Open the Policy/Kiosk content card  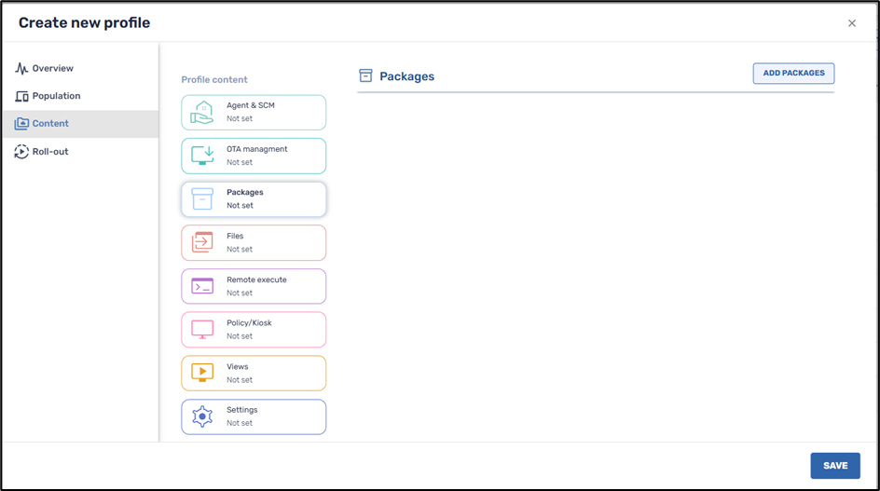point(254,330)
